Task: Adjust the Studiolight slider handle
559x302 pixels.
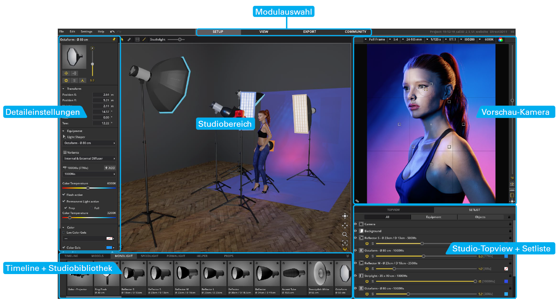Action: [x=180, y=39]
